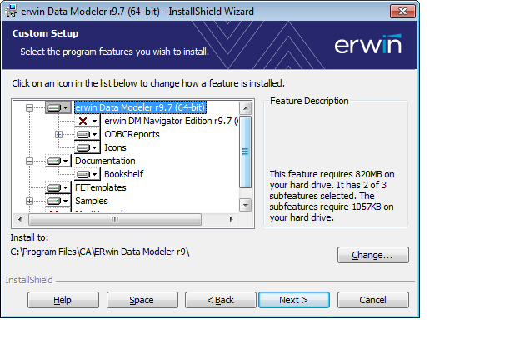Select the Icons feature label
This screenshot has height=364, width=505.
pyautogui.click(x=115, y=147)
